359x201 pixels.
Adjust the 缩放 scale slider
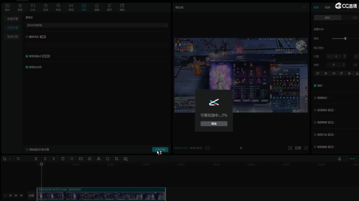345,39
